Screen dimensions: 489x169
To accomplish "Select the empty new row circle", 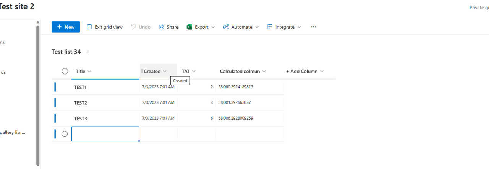I will [65, 134].
